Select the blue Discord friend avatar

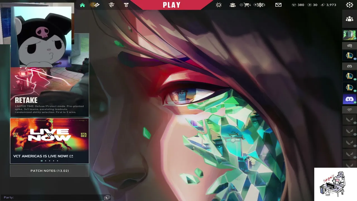(x=349, y=99)
